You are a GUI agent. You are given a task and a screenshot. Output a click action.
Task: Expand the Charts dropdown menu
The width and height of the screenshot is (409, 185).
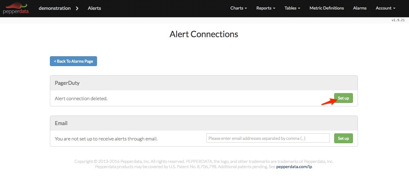click(x=238, y=8)
